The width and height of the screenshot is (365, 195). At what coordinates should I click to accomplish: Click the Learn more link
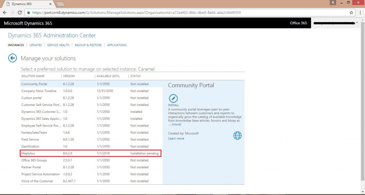[x=176, y=138]
